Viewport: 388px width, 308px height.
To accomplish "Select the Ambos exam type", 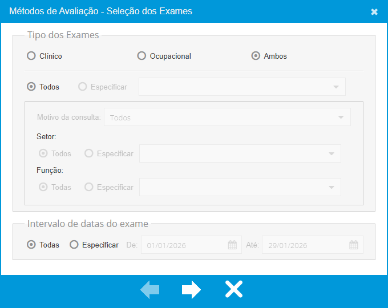I will [256, 56].
